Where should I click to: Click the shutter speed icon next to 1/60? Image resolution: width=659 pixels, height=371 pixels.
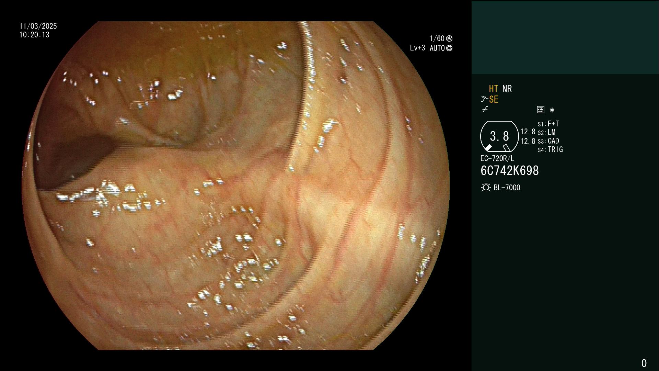coord(449,38)
